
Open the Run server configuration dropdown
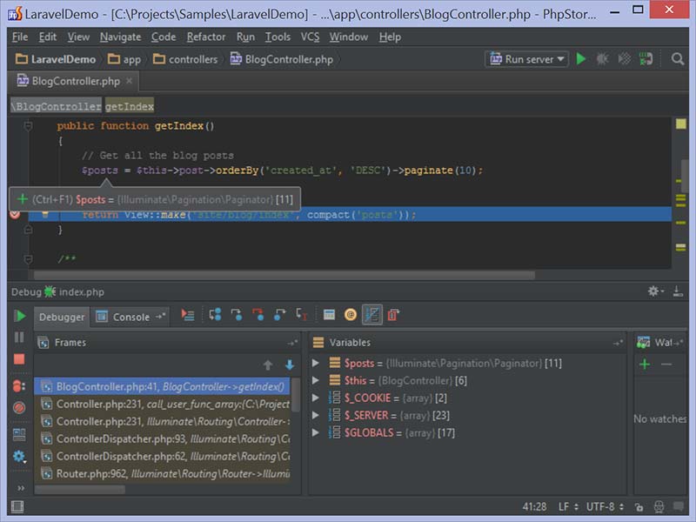(x=526, y=59)
